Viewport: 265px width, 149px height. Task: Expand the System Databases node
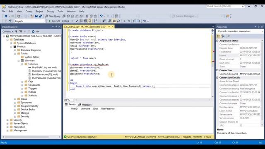pos(11,43)
